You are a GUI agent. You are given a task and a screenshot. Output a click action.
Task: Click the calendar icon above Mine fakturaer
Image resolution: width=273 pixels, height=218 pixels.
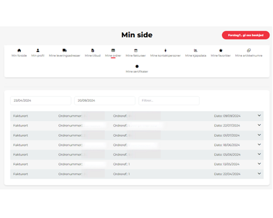pos(136,51)
